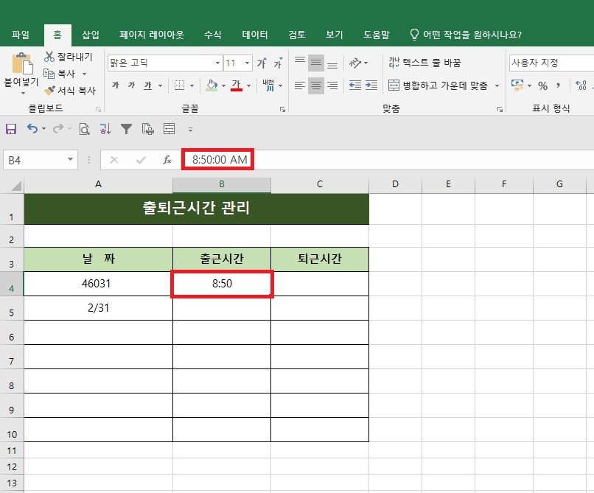
Task: Click Wrap Text (텍스트 줄 바꿈)
Action: [424, 63]
